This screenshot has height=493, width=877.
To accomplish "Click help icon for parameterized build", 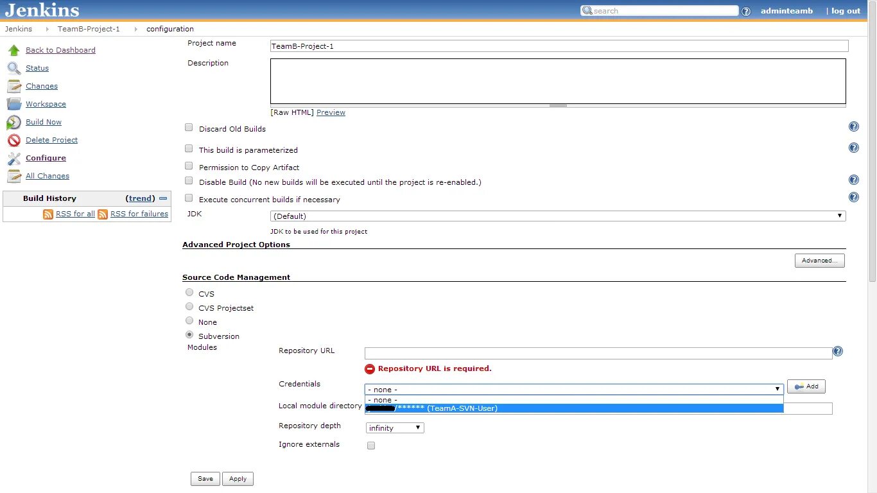I will tap(854, 148).
